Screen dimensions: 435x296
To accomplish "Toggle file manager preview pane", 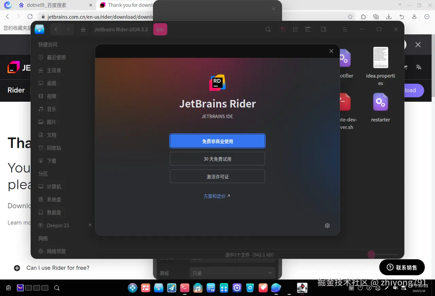I will (324, 30).
